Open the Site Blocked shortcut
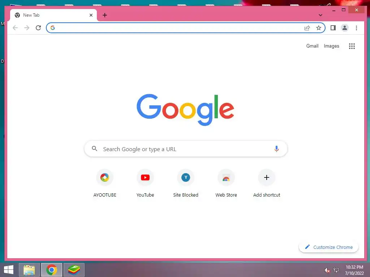 tap(186, 183)
